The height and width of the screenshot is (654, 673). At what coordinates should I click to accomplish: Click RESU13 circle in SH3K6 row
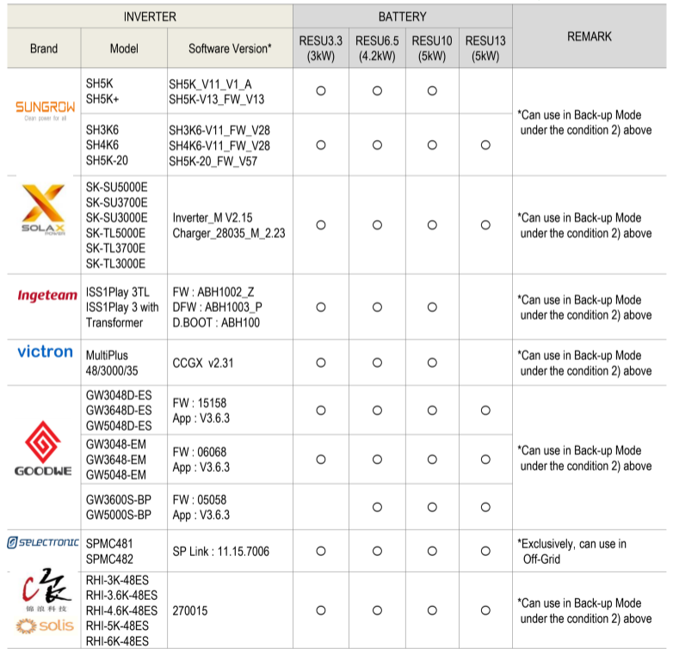click(x=485, y=145)
